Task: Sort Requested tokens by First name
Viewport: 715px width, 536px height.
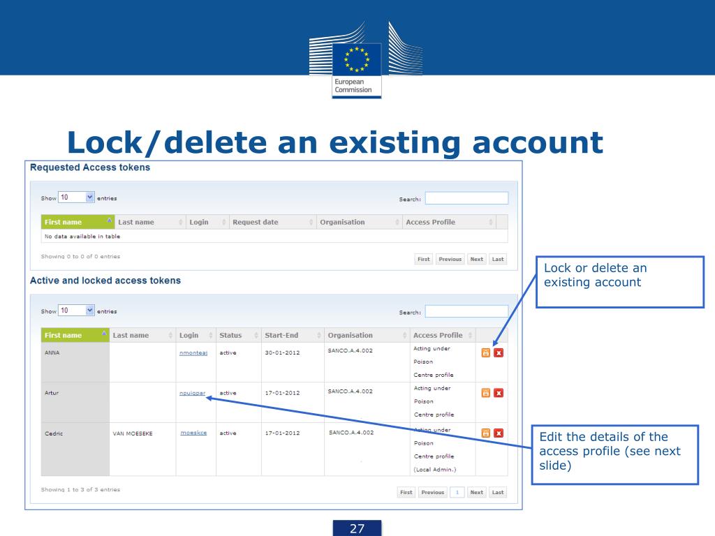Action: [x=78, y=222]
